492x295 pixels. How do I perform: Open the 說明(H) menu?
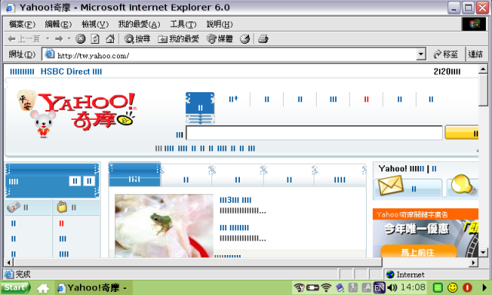coord(219,24)
